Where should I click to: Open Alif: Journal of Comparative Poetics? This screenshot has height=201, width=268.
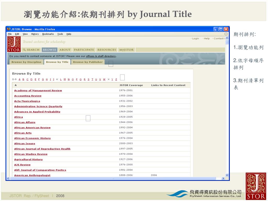pyautogui.click(x=40, y=170)
